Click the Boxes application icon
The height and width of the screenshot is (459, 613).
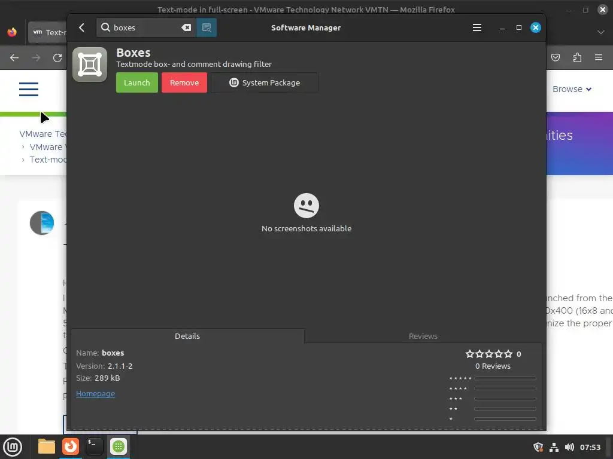coord(90,65)
